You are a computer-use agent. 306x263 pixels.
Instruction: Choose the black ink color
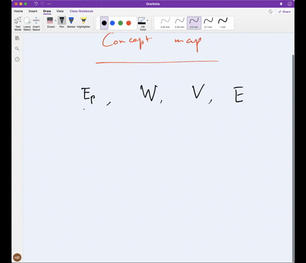[104, 23]
